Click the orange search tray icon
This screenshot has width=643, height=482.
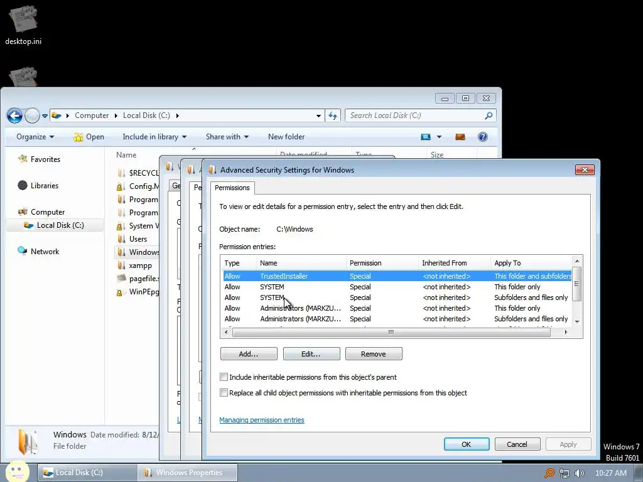point(549,473)
